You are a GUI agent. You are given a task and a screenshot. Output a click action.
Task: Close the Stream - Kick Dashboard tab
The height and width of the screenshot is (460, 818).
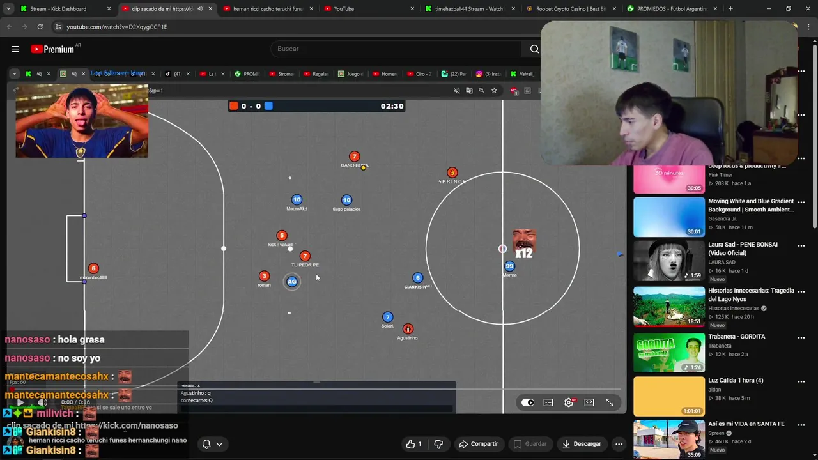pyautogui.click(x=109, y=9)
